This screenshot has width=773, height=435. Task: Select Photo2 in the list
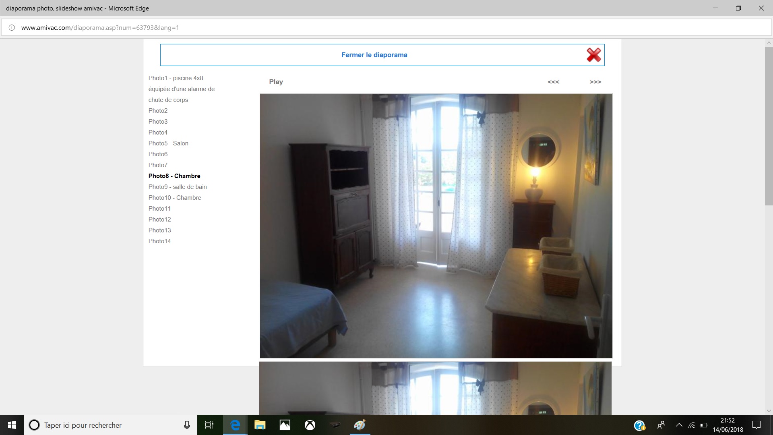[x=158, y=111]
